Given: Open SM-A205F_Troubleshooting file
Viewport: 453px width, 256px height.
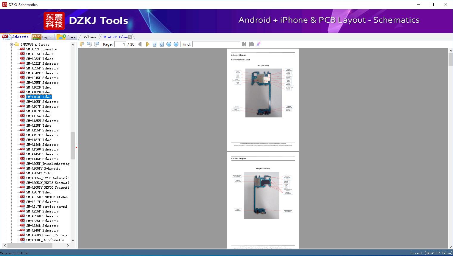Looking at the screenshot, I should coord(48,164).
